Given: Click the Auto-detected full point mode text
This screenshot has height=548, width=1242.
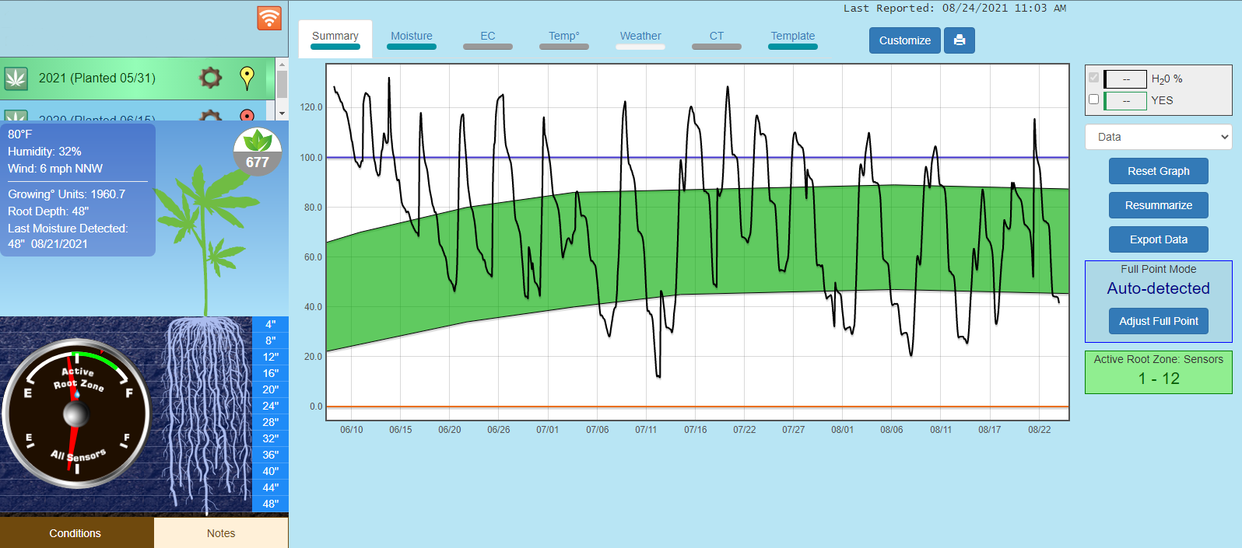Looking at the screenshot, I should [x=1159, y=288].
